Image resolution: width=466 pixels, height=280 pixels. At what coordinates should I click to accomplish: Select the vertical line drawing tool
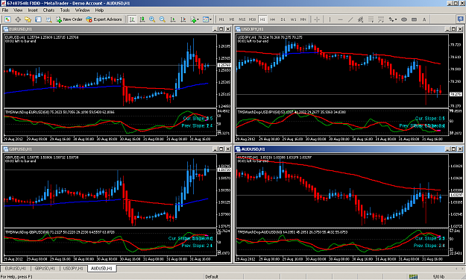click(x=330, y=19)
